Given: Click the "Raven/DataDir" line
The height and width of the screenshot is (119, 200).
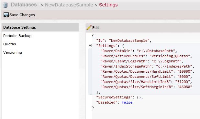Looking at the screenshot, I should tap(139, 51).
